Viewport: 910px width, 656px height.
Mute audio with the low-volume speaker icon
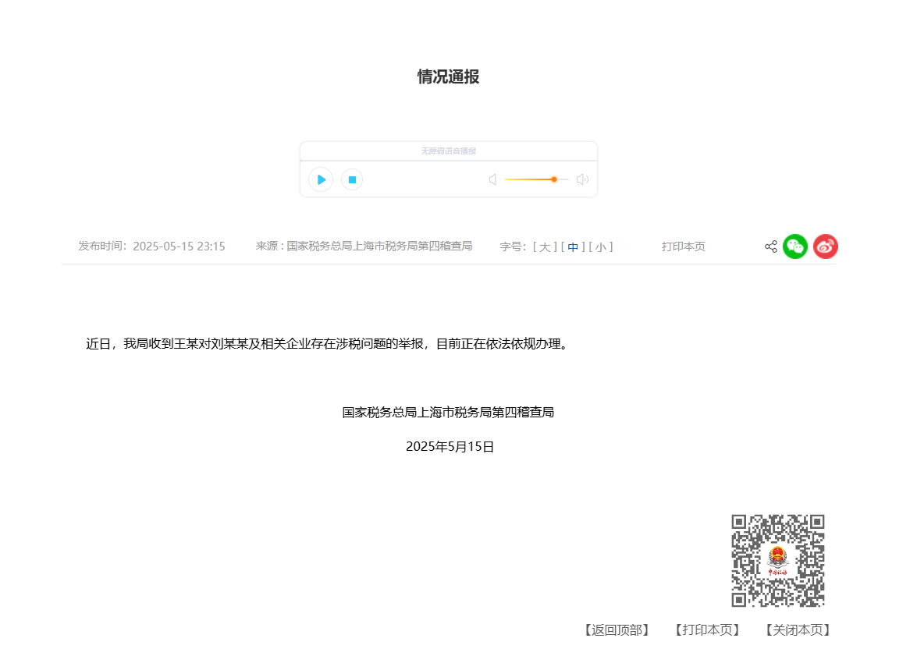[492, 180]
